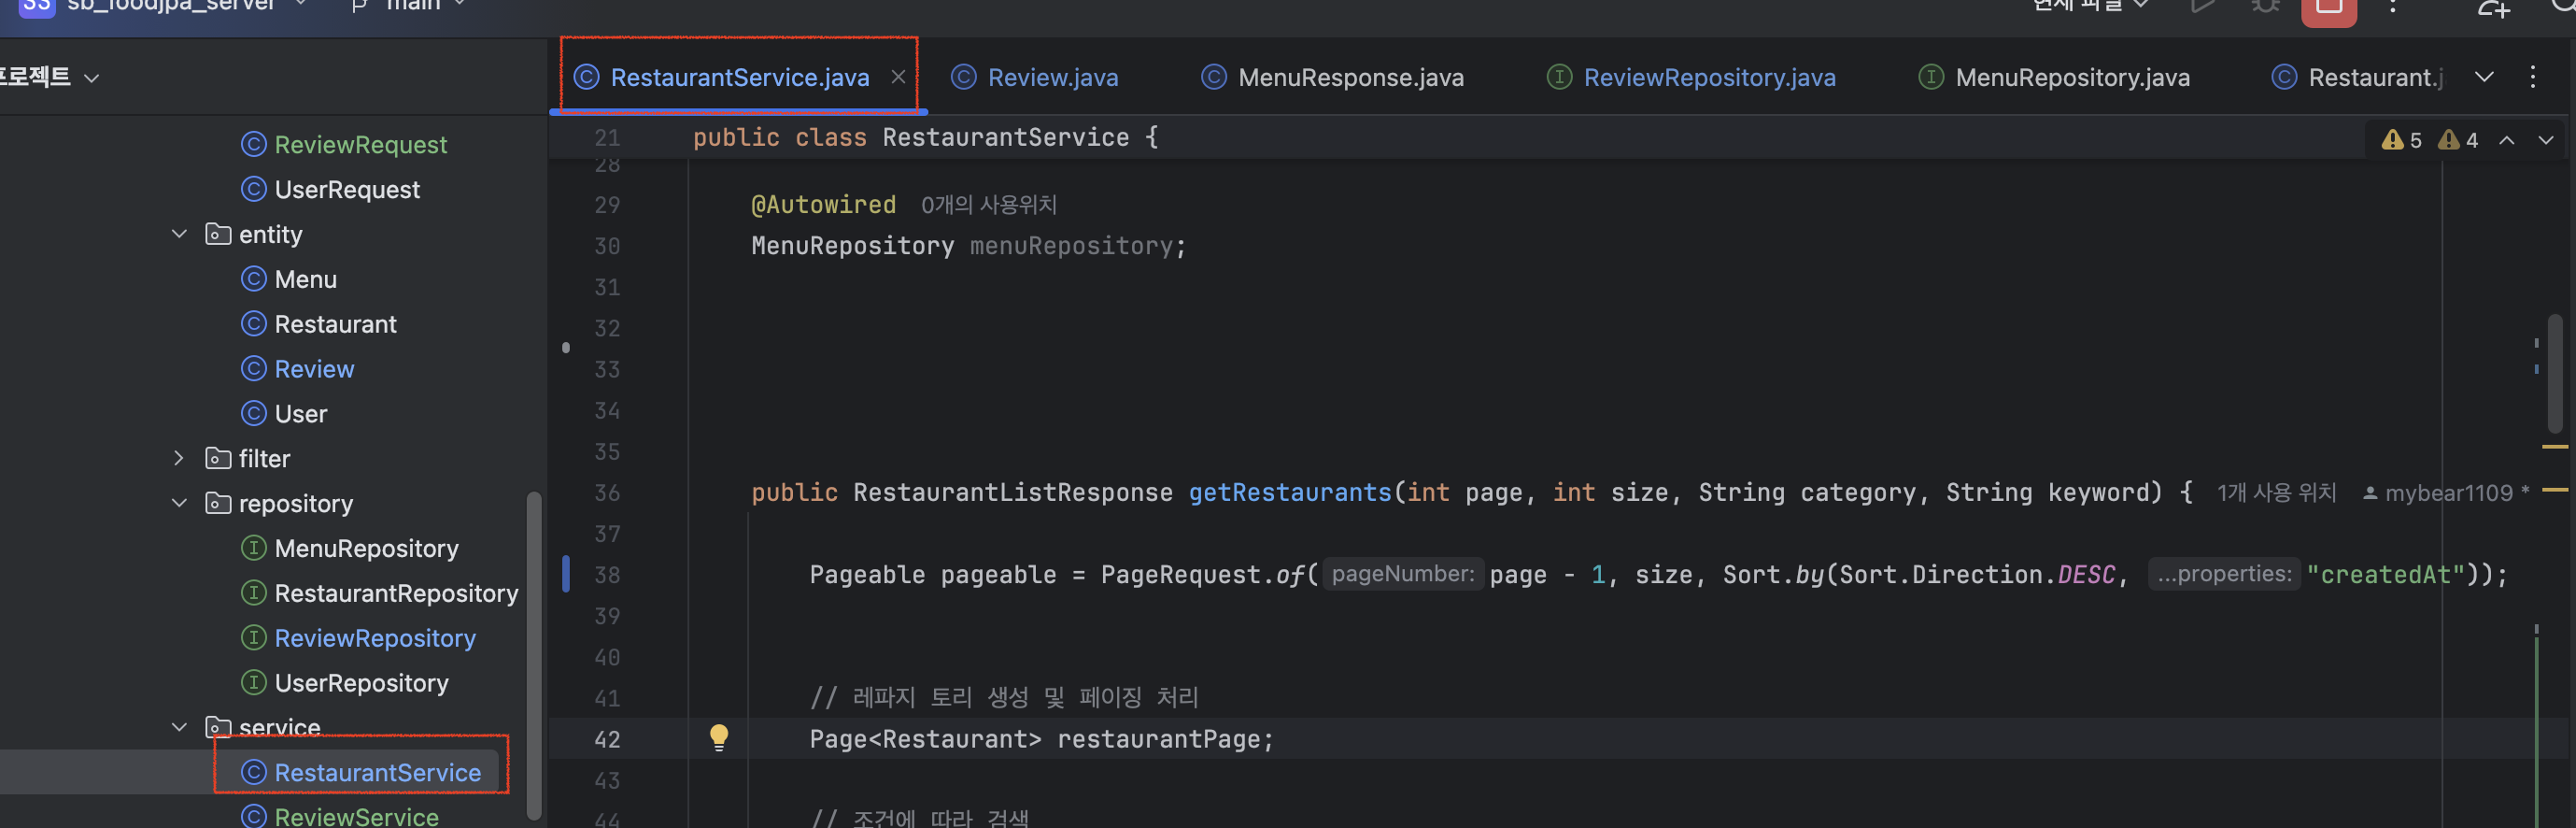Click the properties parameter hint
The width and height of the screenshot is (2576, 828).
coord(2224,574)
